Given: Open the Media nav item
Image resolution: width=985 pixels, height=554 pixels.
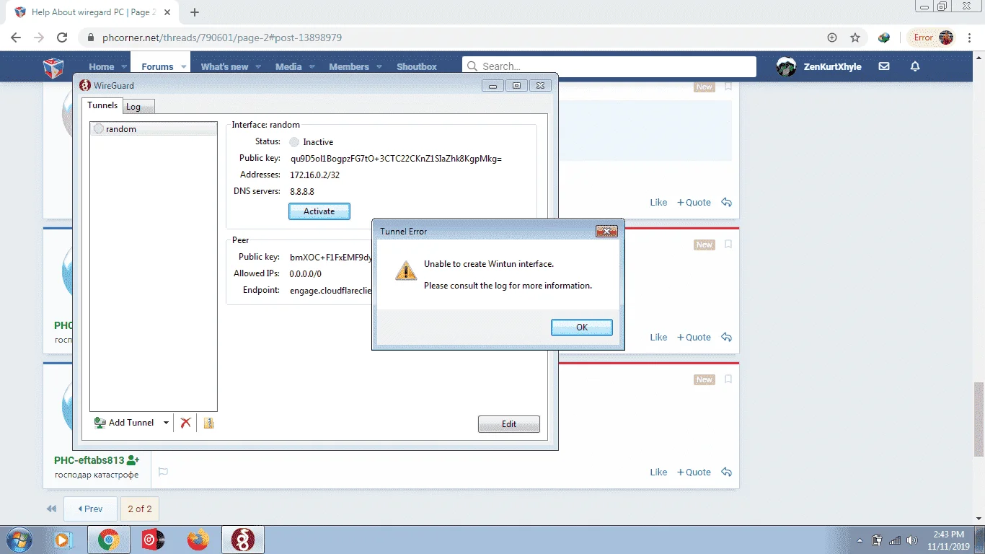Looking at the screenshot, I should pyautogui.click(x=288, y=66).
